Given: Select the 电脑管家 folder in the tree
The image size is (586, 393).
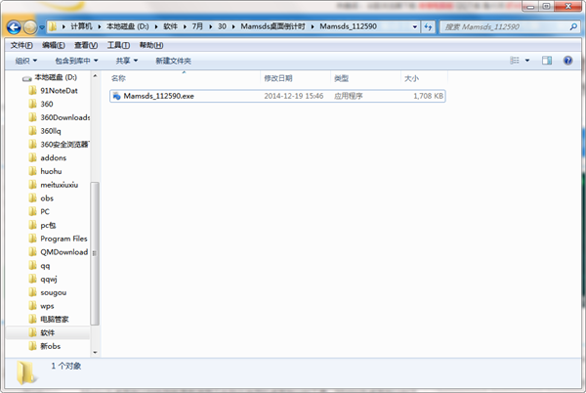Looking at the screenshot, I should pyautogui.click(x=55, y=319).
